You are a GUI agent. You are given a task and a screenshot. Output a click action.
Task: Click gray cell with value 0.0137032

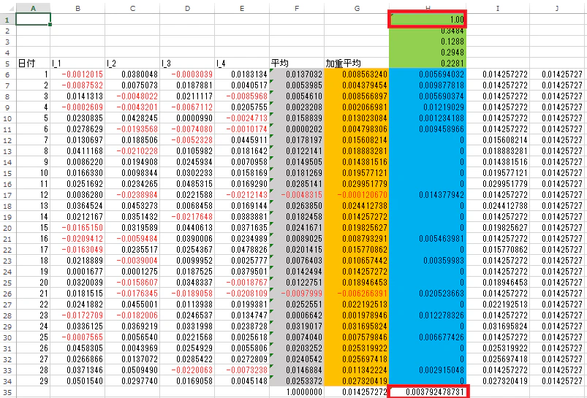tap(297, 74)
